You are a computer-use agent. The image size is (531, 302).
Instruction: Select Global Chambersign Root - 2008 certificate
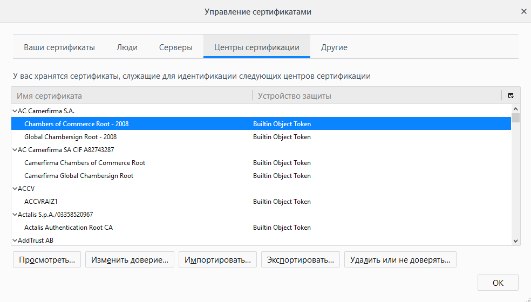261,137
